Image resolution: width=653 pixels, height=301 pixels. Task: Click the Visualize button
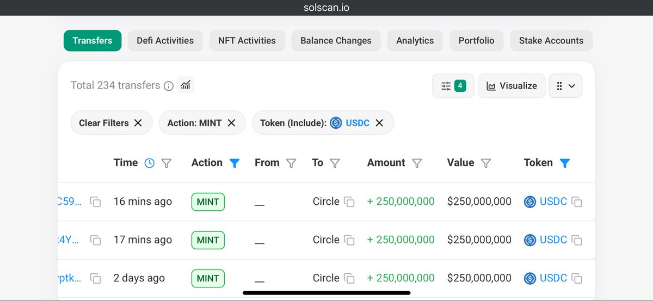tap(512, 86)
